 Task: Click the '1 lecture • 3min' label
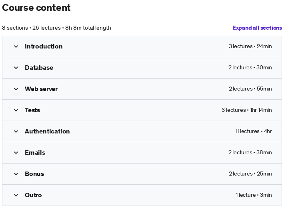[x=254, y=195]
